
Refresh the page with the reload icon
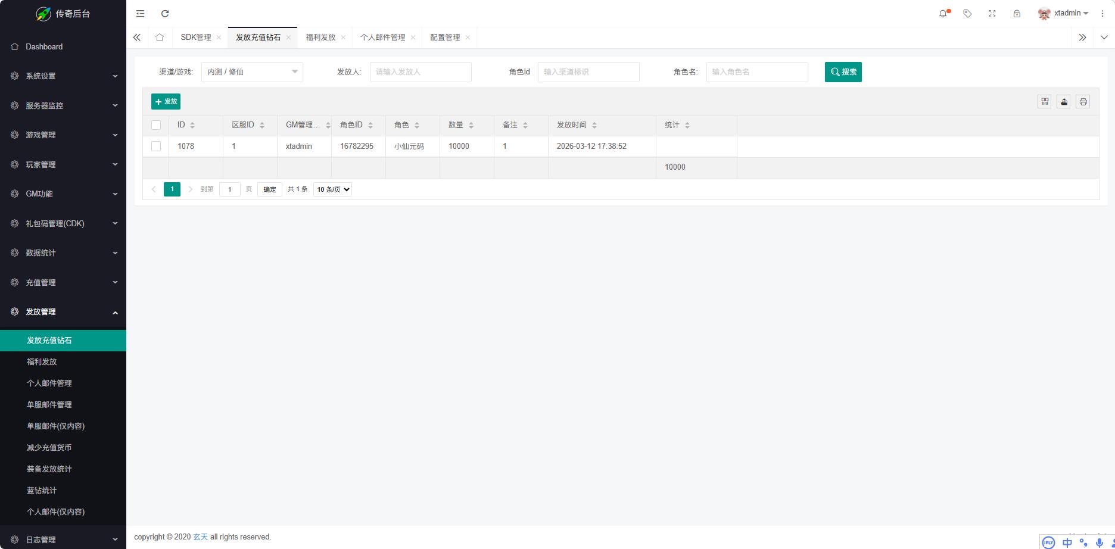click(165, 13)
